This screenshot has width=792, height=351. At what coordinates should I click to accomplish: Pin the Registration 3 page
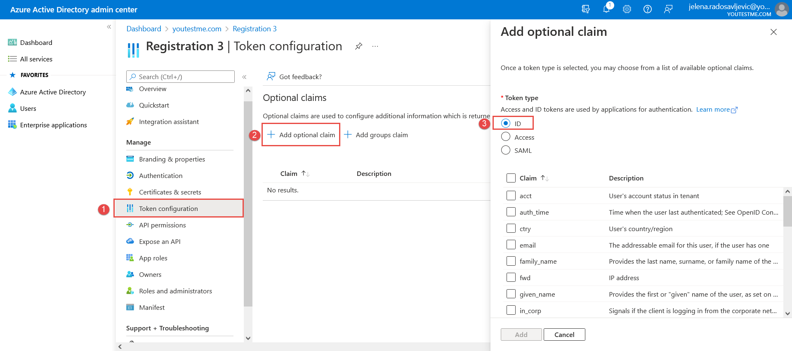click(x=358, y=46)
